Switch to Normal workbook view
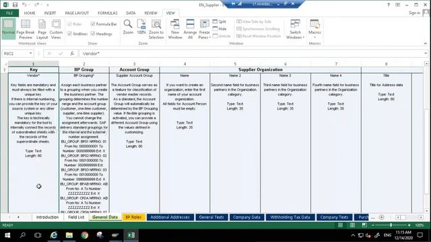This screenshot has height=242, width=431. [8, 28]
